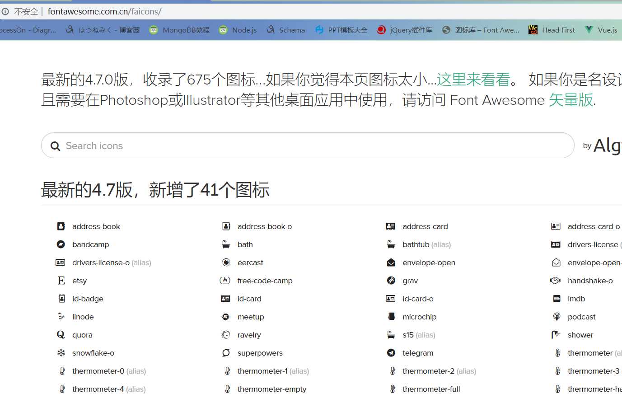Click the free-code-camp icon

[225, 281]
